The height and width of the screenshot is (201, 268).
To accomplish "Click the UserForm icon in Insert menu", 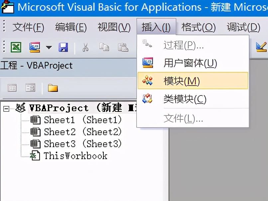I will [x=148, y=63].
